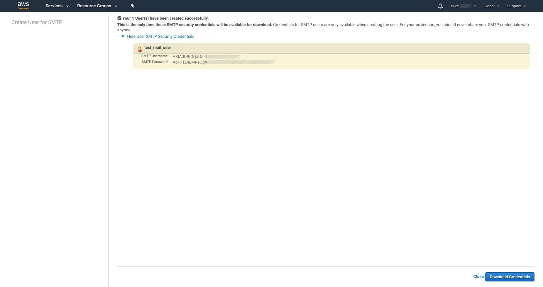Click Hide User SMTP Security Credentials
Viewport: 543px width, 287px height.
[x=160, y=36]
